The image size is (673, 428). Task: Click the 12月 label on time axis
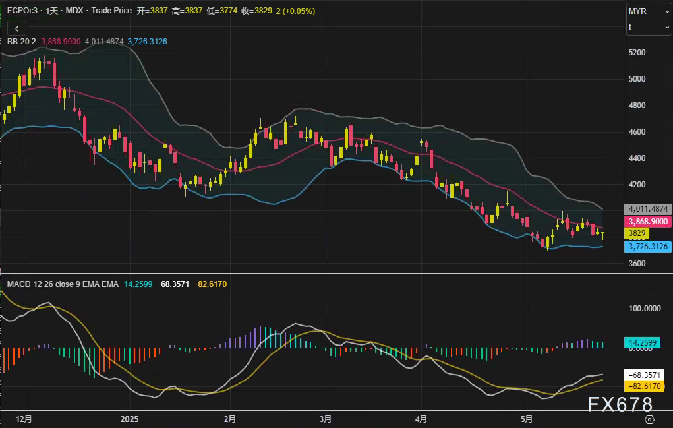[x=23, y=419]
